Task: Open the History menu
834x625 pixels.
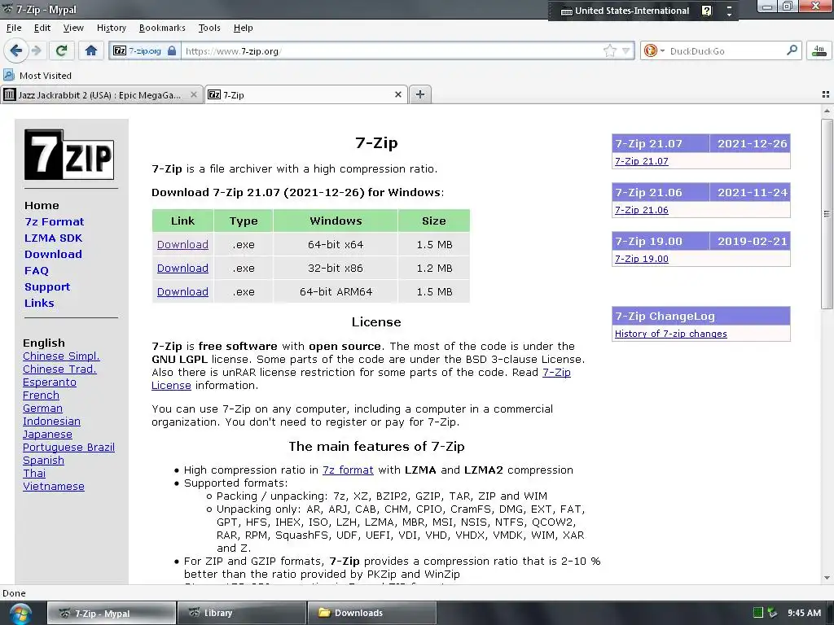Action: click(111, 28)
